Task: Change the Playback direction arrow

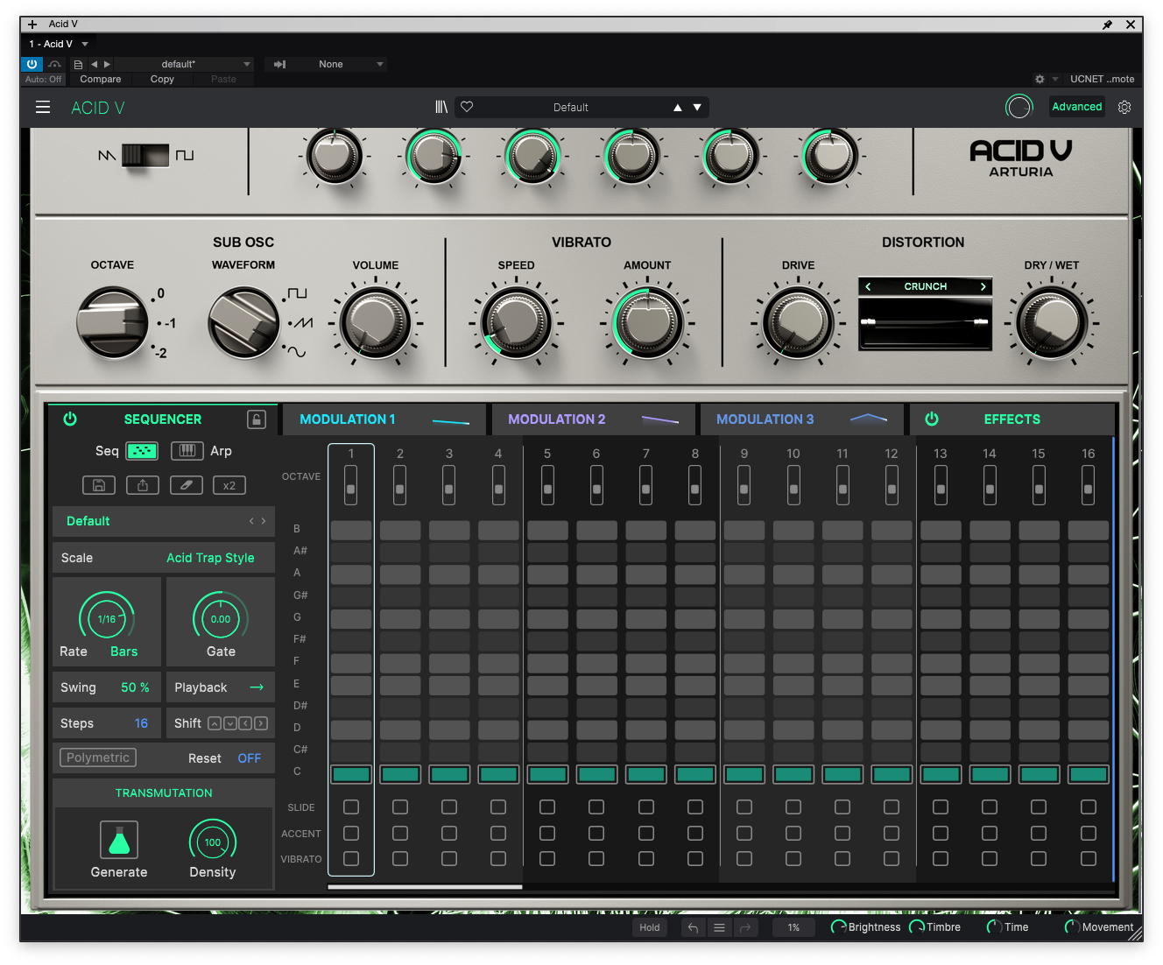Action: click(x=257, y=687)
